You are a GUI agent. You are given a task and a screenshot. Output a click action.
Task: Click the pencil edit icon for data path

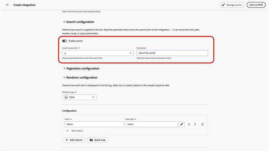181,124
